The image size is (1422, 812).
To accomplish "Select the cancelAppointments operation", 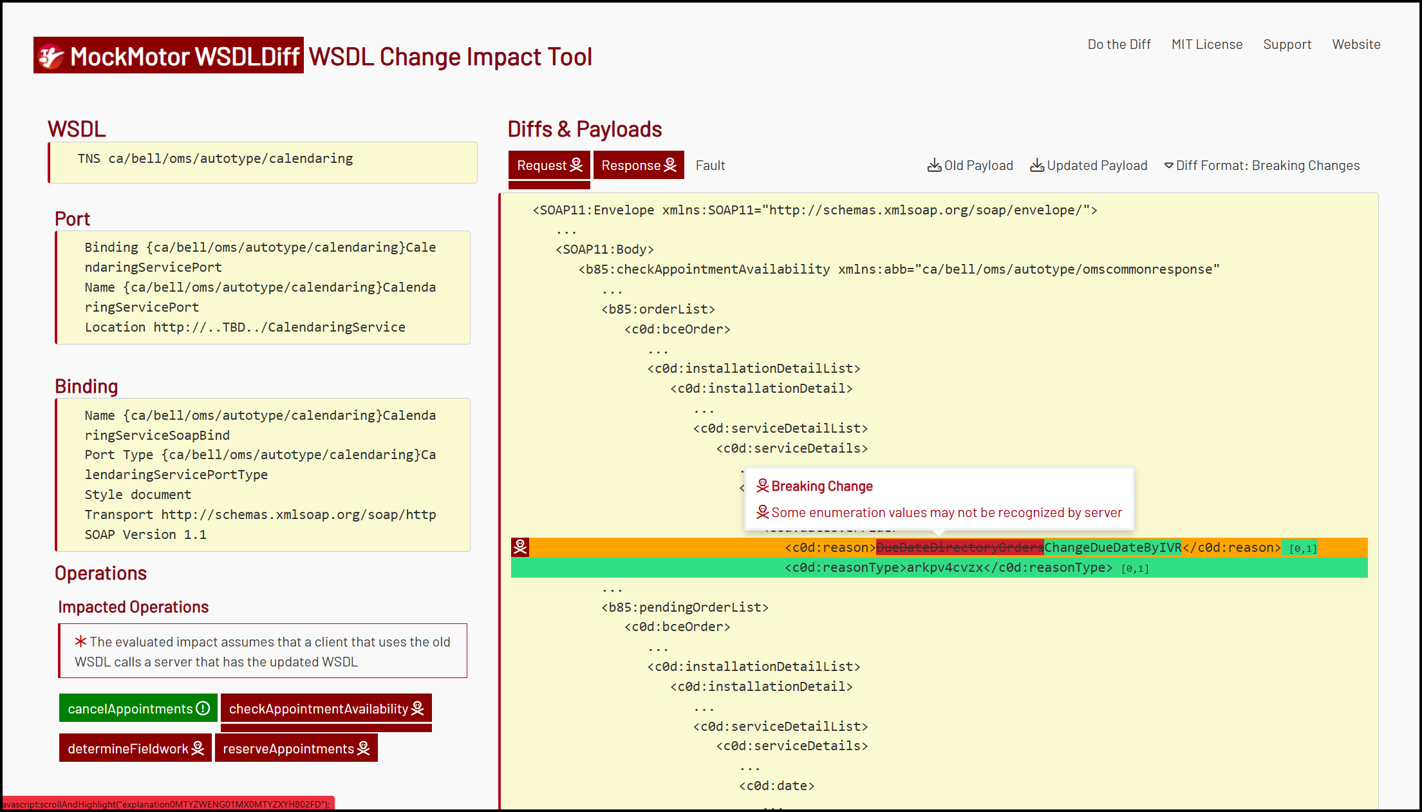I will click(x=138, y=708).
